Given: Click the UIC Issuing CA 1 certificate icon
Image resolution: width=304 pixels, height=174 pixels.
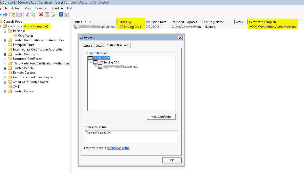Looking at the screenshot, I should pyautogui.click(x=95, y=62).
